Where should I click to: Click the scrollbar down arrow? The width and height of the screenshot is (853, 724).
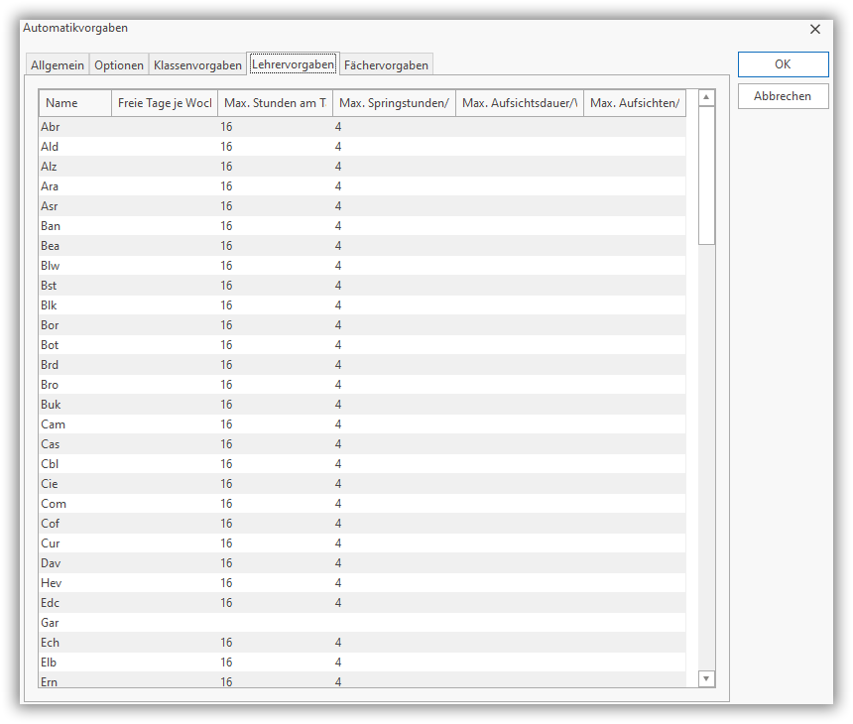[706, 678]
